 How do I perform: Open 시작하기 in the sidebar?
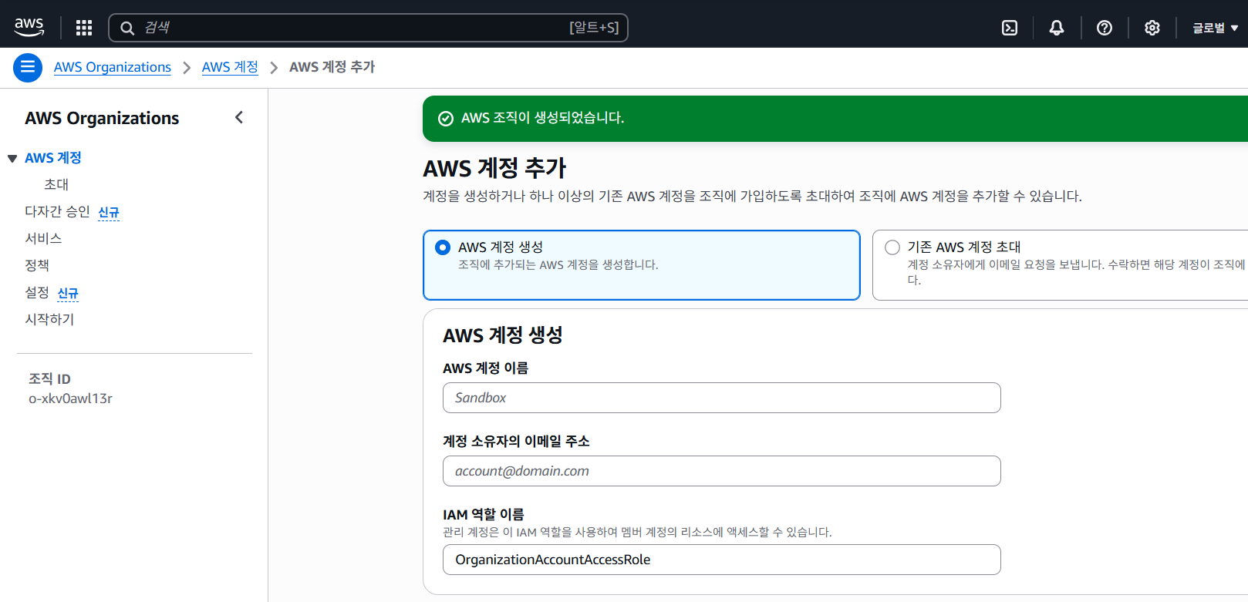pyautogui.click(x=49, y=319)
